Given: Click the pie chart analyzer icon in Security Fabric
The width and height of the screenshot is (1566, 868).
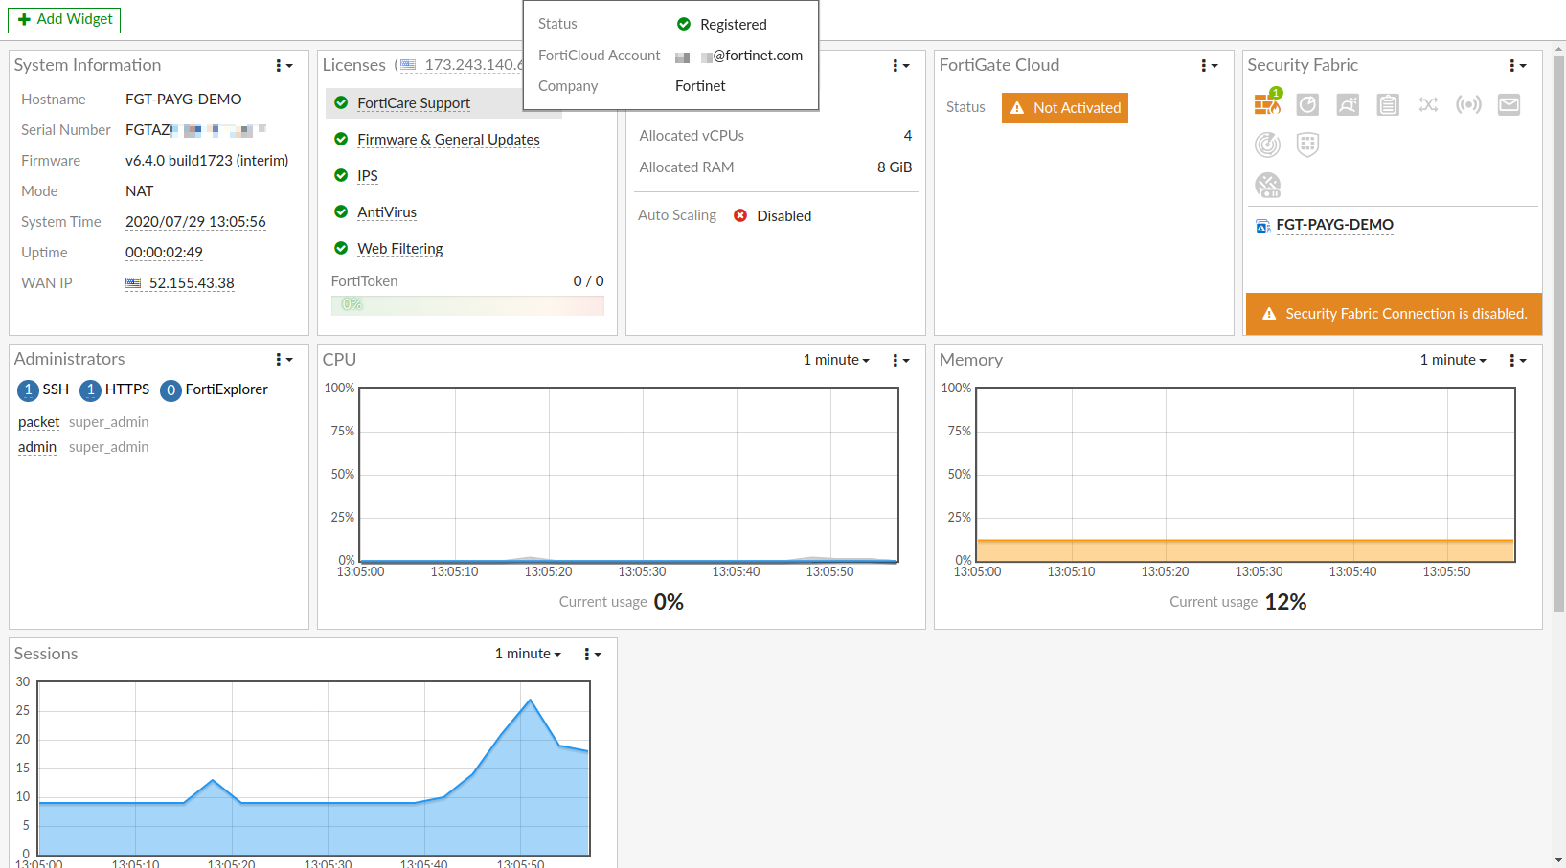Looking at the screenshot, I should 1307,104.
